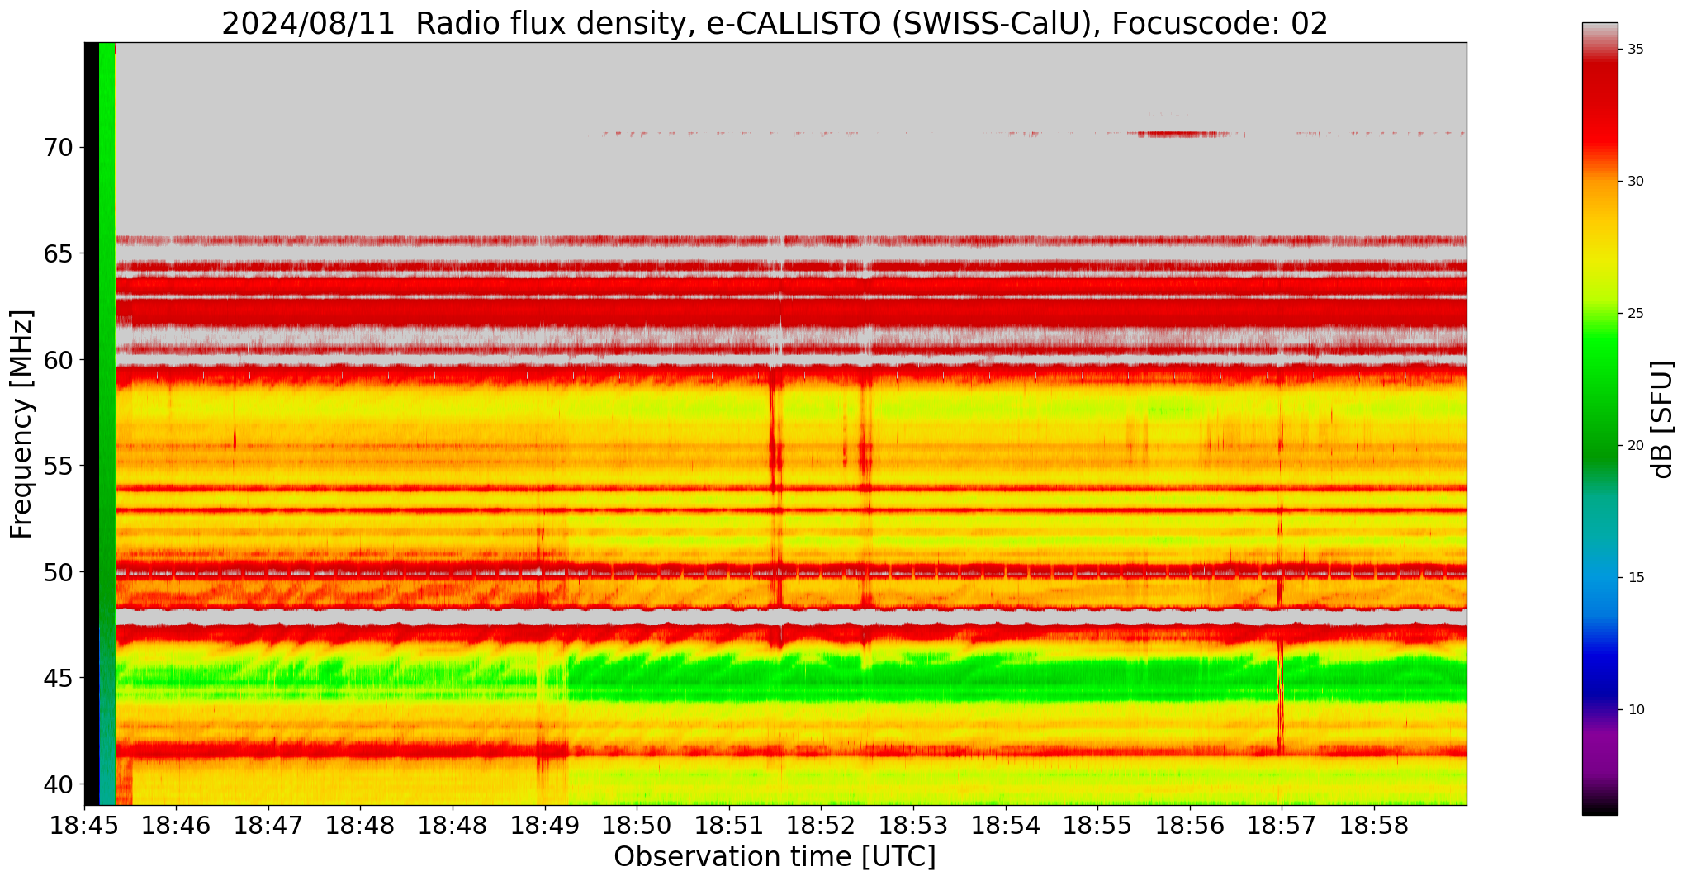Click the 18:55 time tick label
The height and width of the screenshot is (881, 1687).
[1097, 825]
